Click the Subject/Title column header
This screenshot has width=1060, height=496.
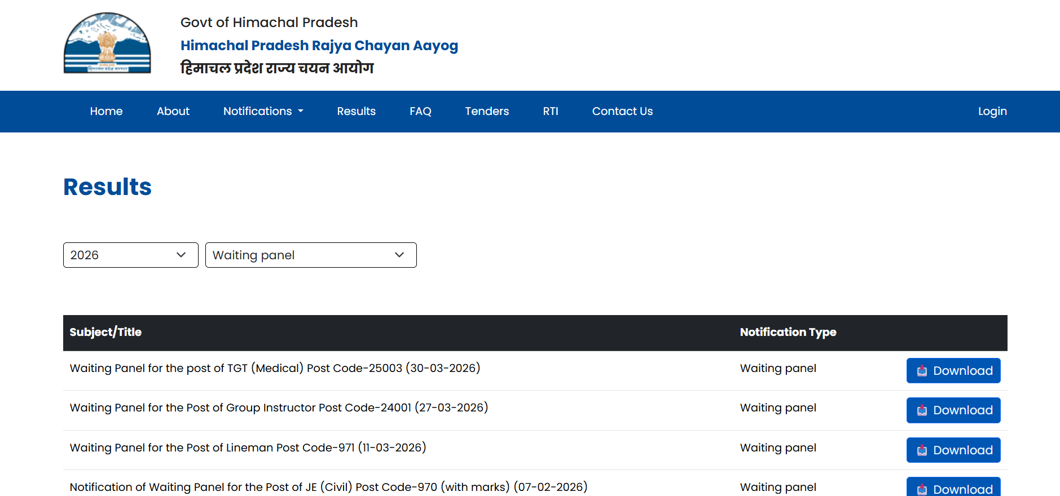point(105,333)
